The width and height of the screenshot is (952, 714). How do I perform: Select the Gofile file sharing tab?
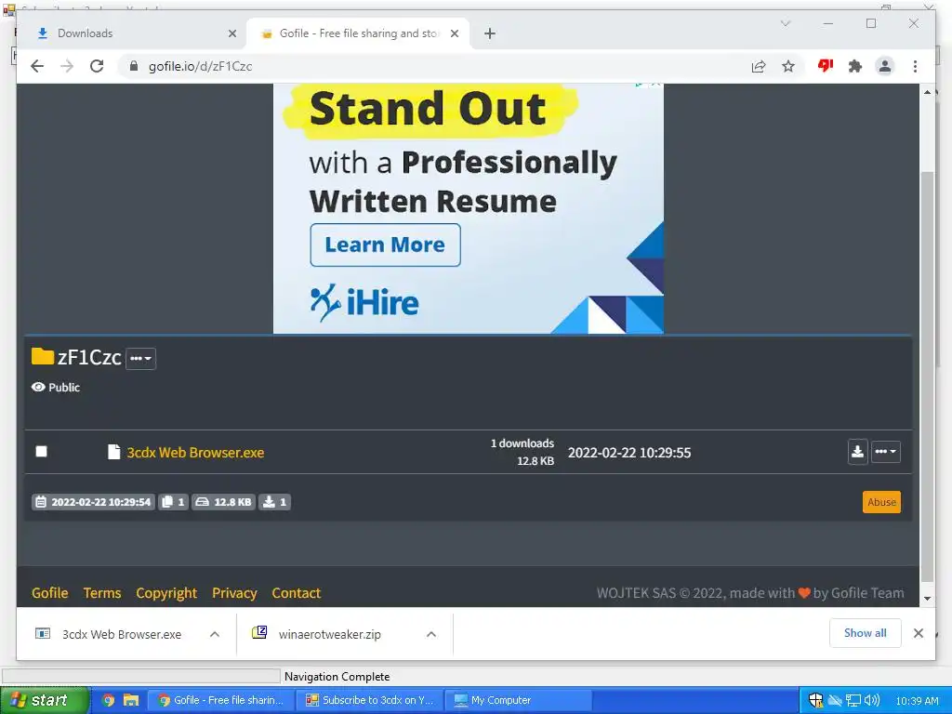tap(358, 33)
